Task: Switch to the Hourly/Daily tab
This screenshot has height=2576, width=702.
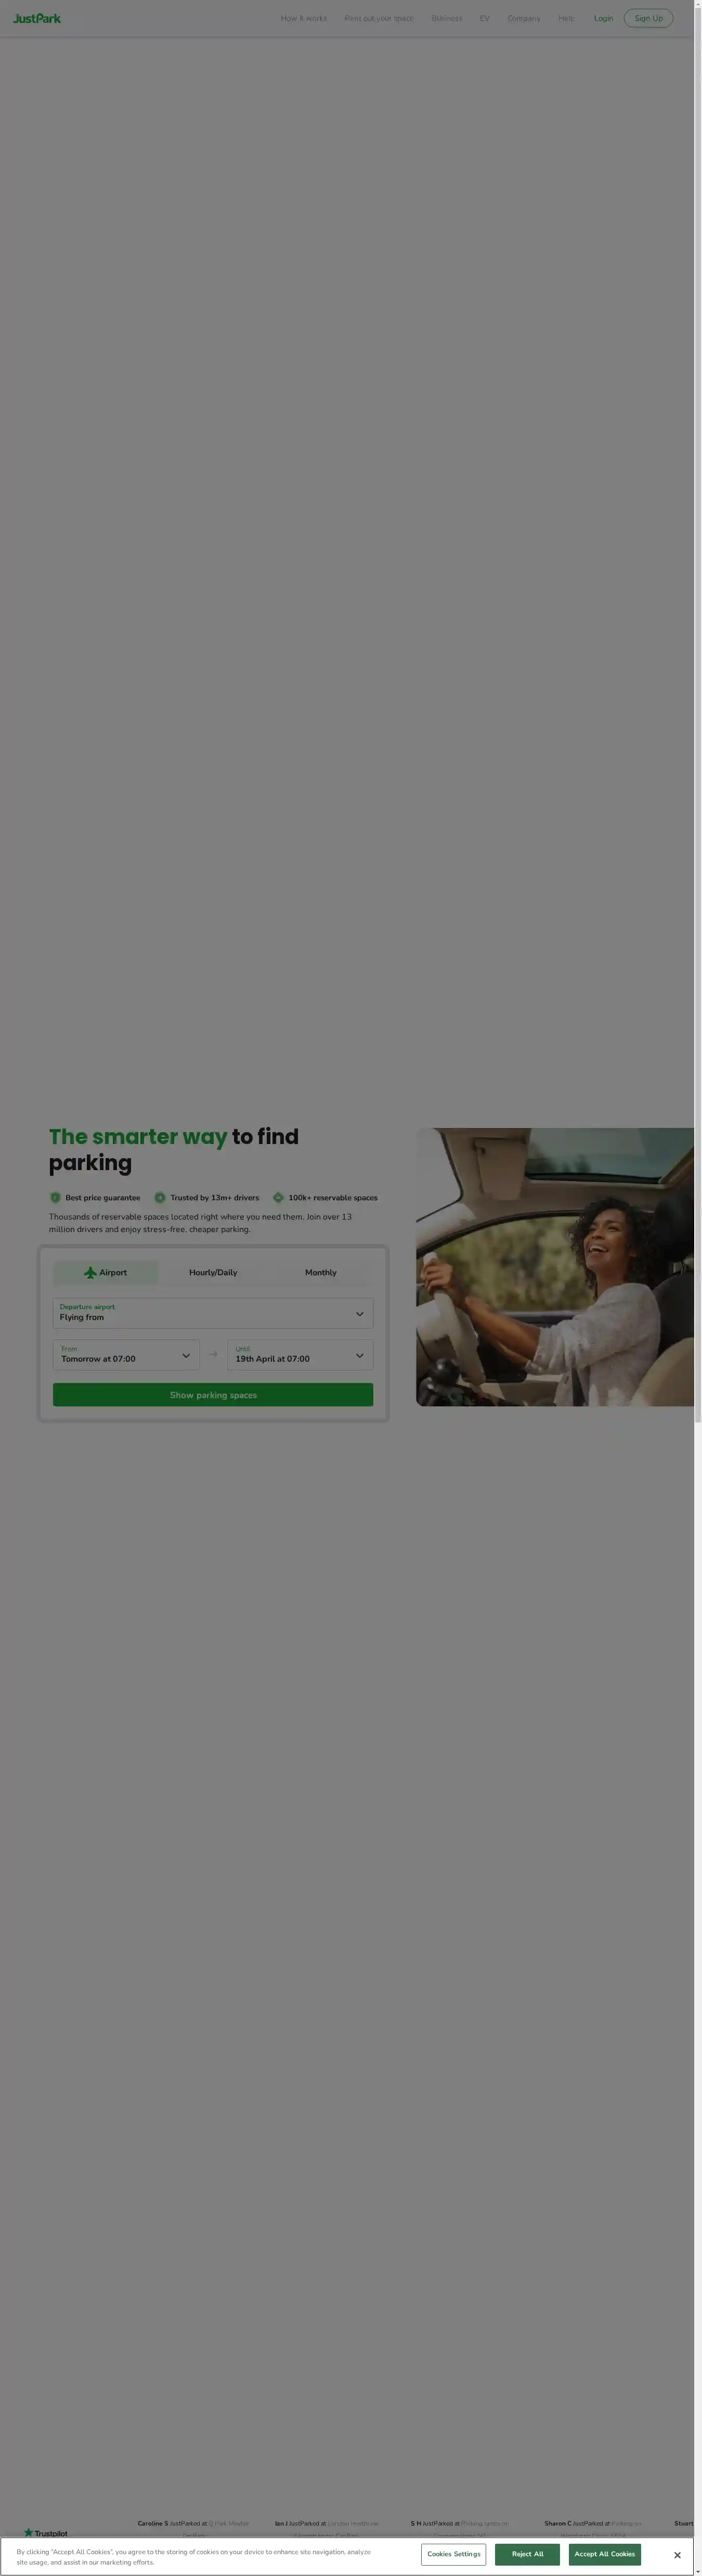Action: 213,1272
